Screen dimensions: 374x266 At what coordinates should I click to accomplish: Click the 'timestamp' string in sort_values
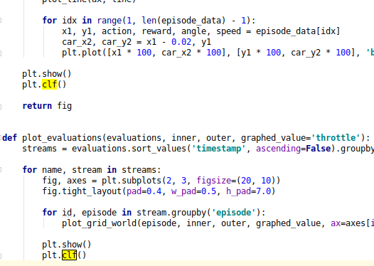click(218, 149)
